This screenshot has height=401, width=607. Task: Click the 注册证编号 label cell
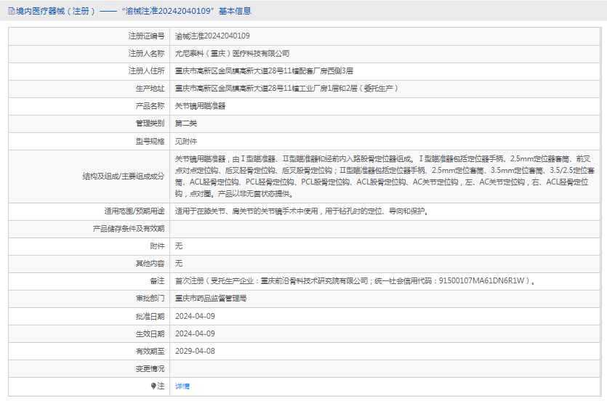(x=89, y=36)
